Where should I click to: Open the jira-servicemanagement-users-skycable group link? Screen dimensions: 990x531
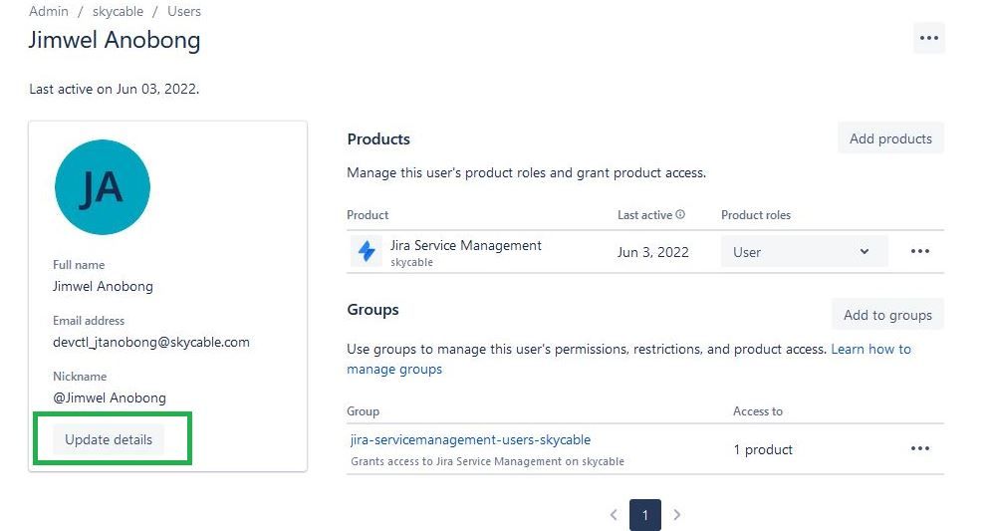470,439
